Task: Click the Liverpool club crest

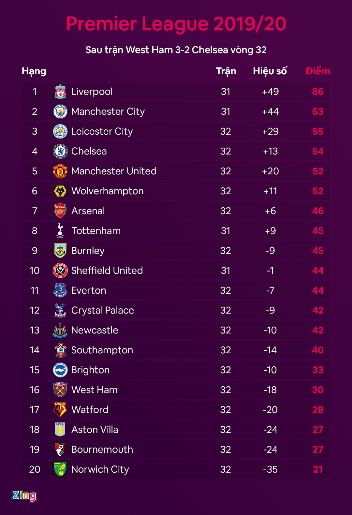Action: click(60, 92)
